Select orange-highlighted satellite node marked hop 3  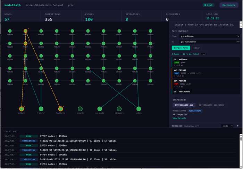point(25,31)
